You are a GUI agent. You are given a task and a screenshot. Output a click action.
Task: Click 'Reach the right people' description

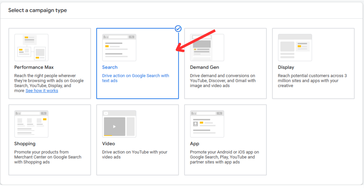click(49, 83)
